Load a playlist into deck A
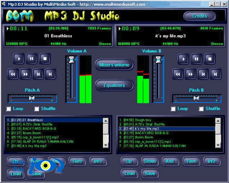Image resolution: width=229 pixels, height=183 pixels. [16, 174]
